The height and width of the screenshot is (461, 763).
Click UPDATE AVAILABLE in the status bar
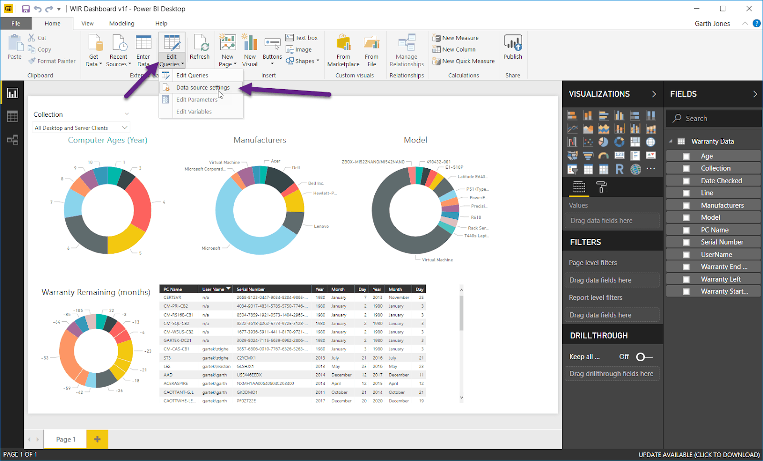click(699, 455)
